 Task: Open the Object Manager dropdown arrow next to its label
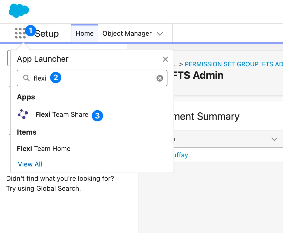pos(160,33)
